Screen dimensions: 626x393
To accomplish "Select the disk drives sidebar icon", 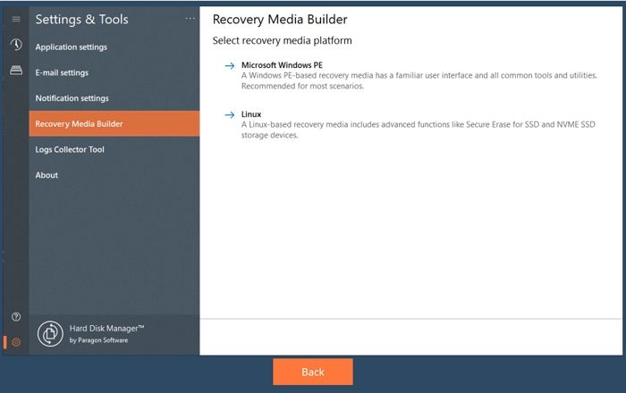I will (x=15, y=71).
